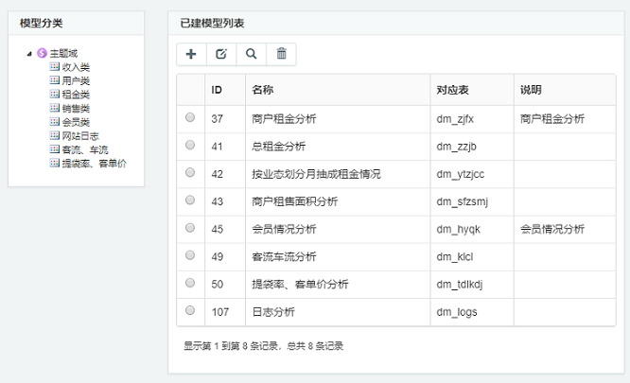Click the plus icon to add model
This screenshot has height=383, width=630.
pyautogui.click(x=191, y=54)
